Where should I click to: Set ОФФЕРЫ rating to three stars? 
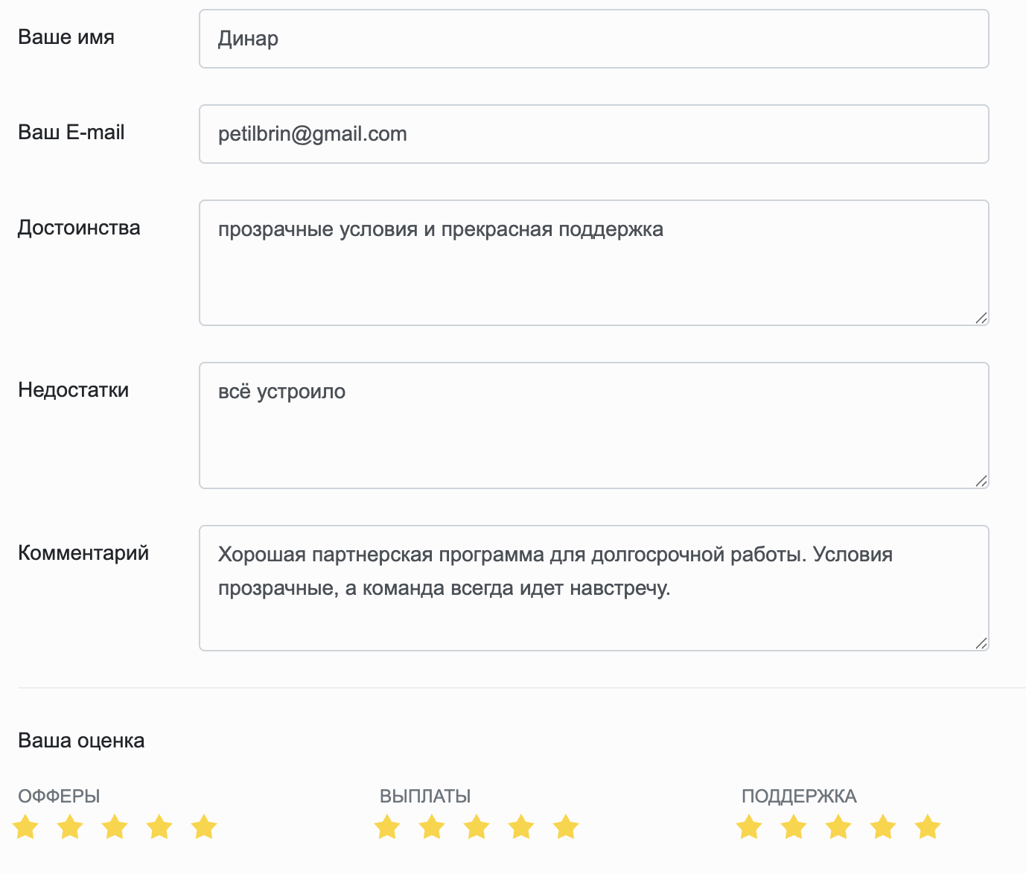[x=115, y=826]
